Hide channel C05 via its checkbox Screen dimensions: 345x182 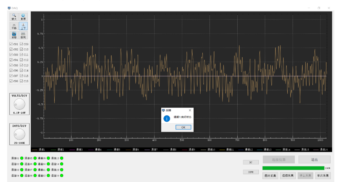click(x=11, y=65)
